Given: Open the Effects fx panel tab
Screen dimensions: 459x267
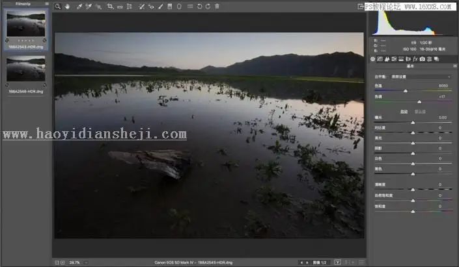Looking at the screenshot, I should 415,59.
